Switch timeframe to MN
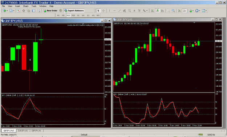Screen dimensions: 227x137 (x=98, y=15)
